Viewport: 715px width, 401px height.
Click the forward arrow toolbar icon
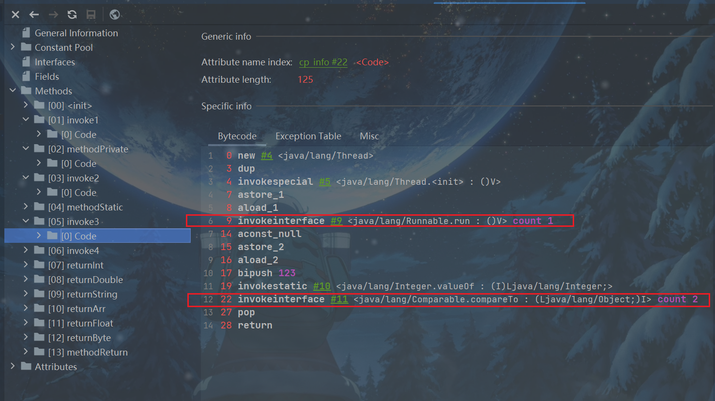click(x=53, y=15)
